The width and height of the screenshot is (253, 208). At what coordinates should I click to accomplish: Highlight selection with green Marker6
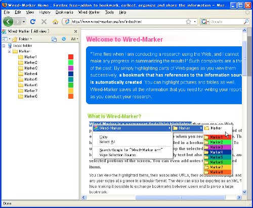(x=218, y=162)
